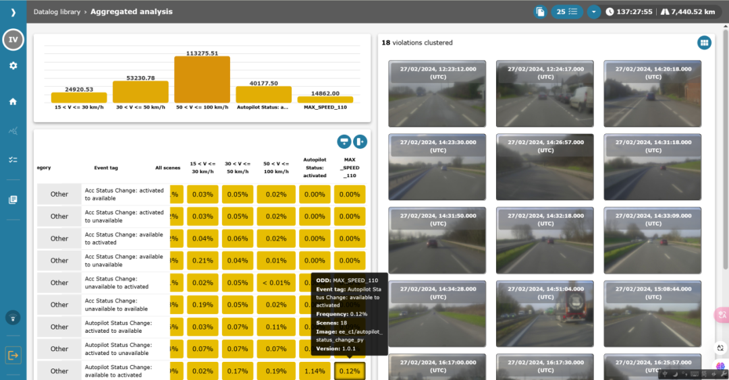Select 0.12% cell in the bottom available-to-activated row
Image resolution: width=729 pixels, height=380 pixels.
point(350,371)
